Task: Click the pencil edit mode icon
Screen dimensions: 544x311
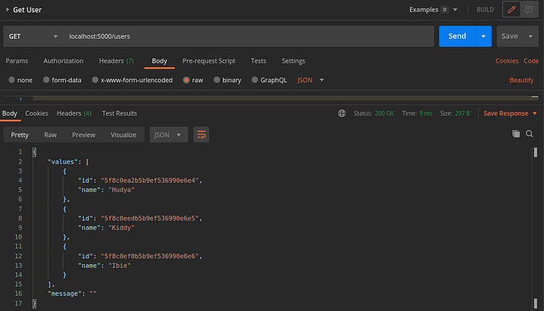Action: point(511,10)
